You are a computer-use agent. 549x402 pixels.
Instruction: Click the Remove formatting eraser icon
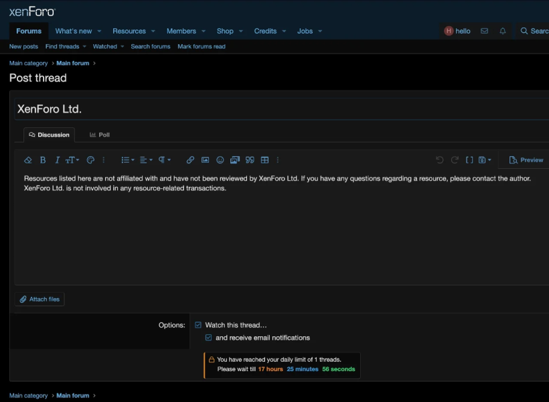(x=28, y=160)
